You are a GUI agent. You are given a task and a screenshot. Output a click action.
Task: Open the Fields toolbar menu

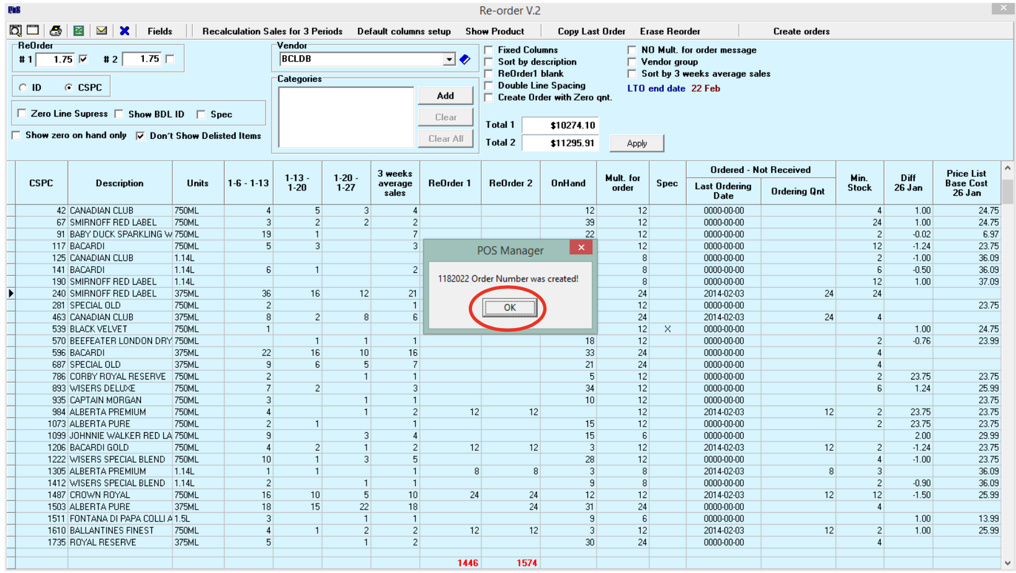coord(159,31)
